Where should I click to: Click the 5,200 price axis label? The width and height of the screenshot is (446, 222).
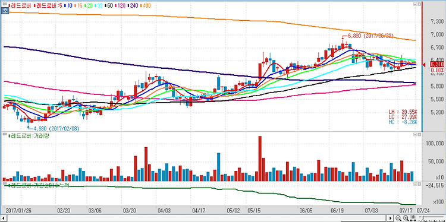tap(436, 112)
